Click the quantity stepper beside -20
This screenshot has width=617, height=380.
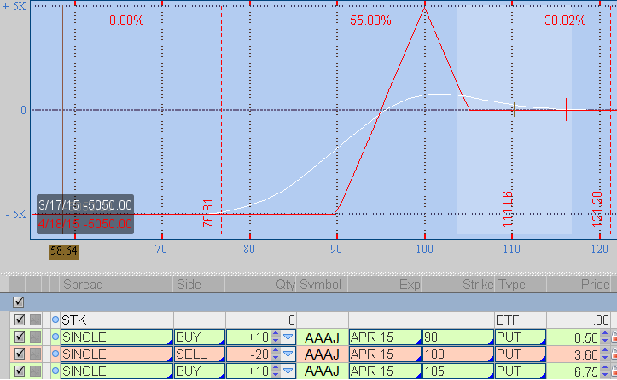(x=276, y=354)
